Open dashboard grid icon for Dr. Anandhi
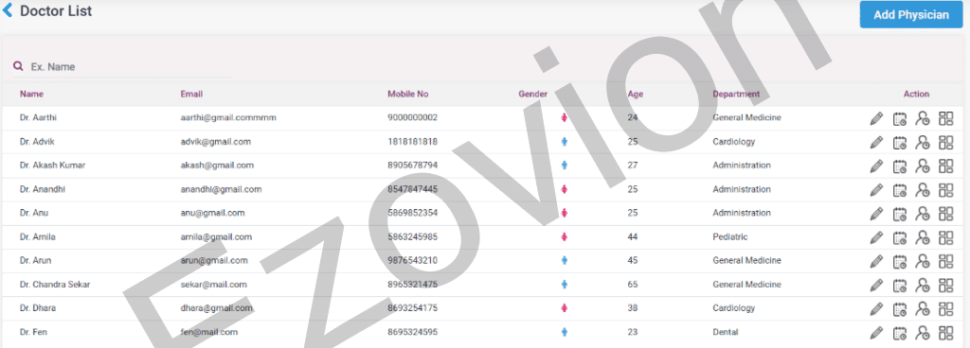Screen dimensions: 970x348 tap(946, 189)
